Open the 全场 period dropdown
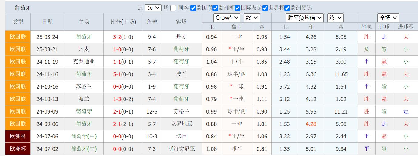This screenshot has height=156, width=418. 388,18
